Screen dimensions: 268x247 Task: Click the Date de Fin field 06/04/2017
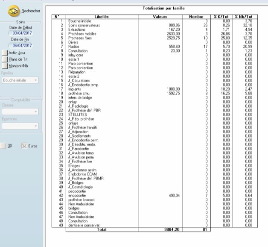point(20,46)
